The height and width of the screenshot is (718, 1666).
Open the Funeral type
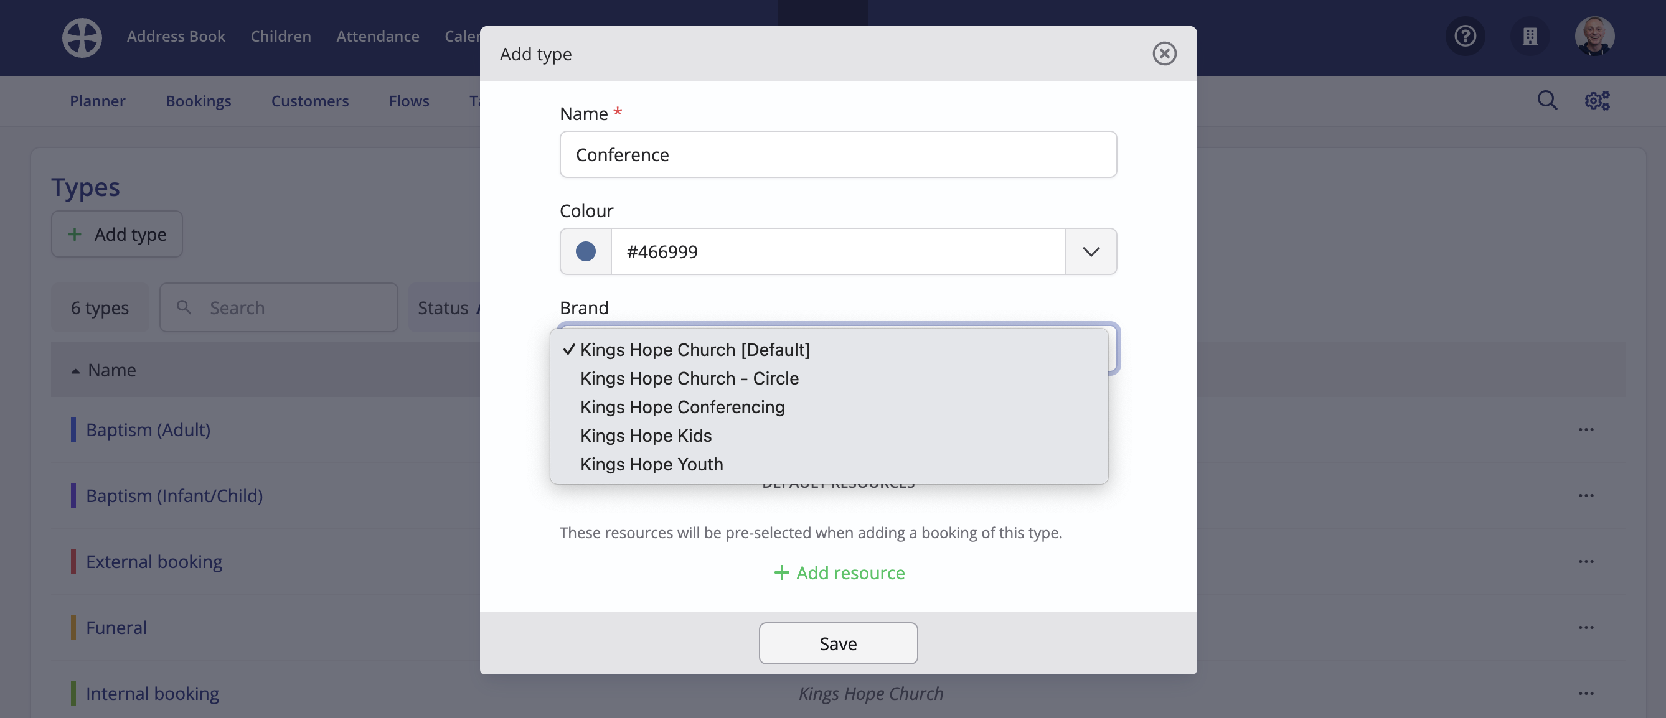[x=116, y=627]
